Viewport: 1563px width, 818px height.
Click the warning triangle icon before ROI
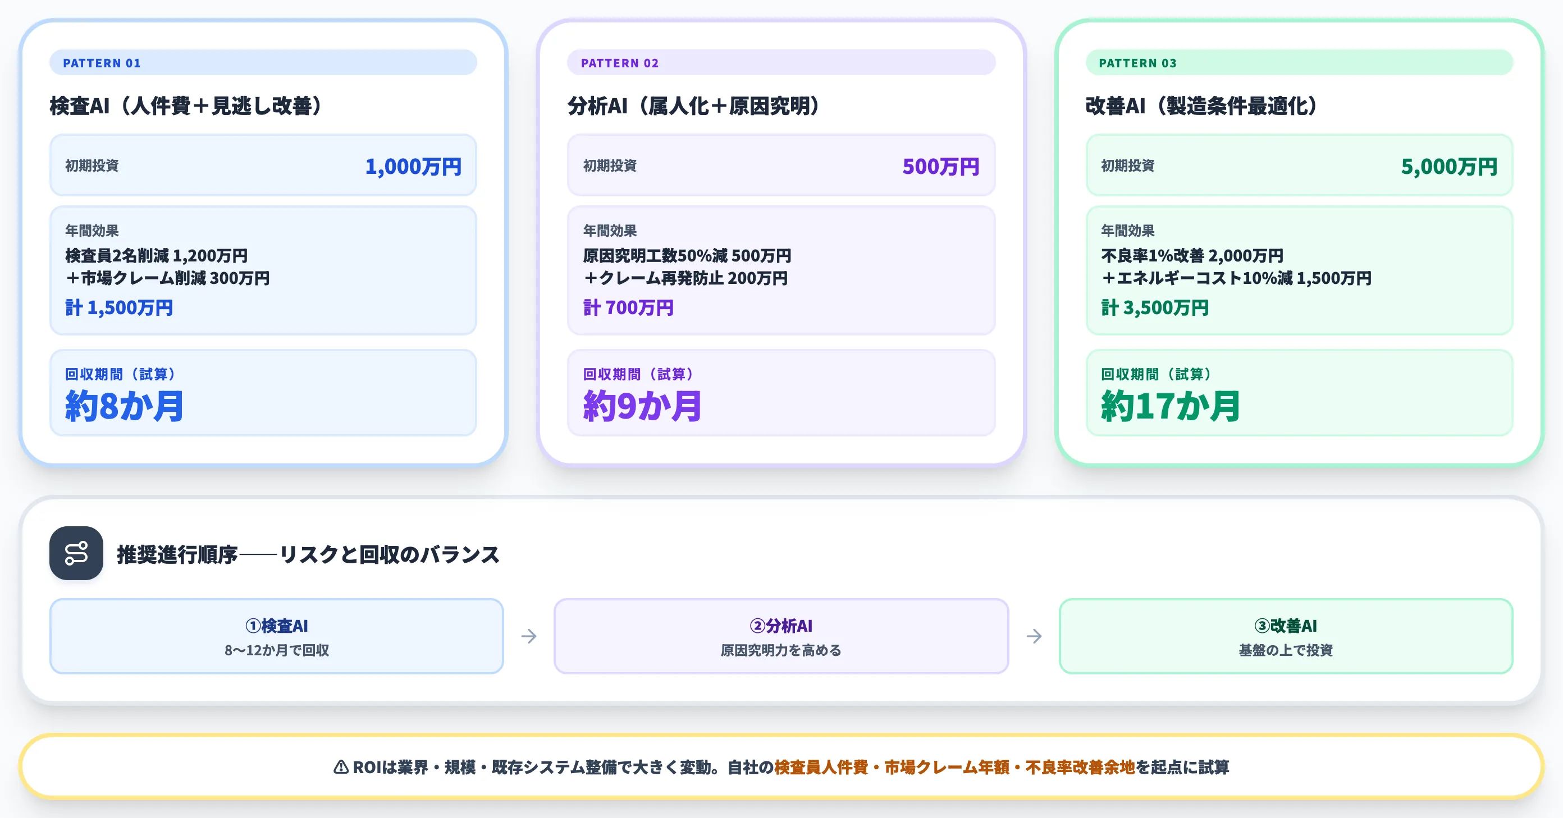tap(341, 767)
